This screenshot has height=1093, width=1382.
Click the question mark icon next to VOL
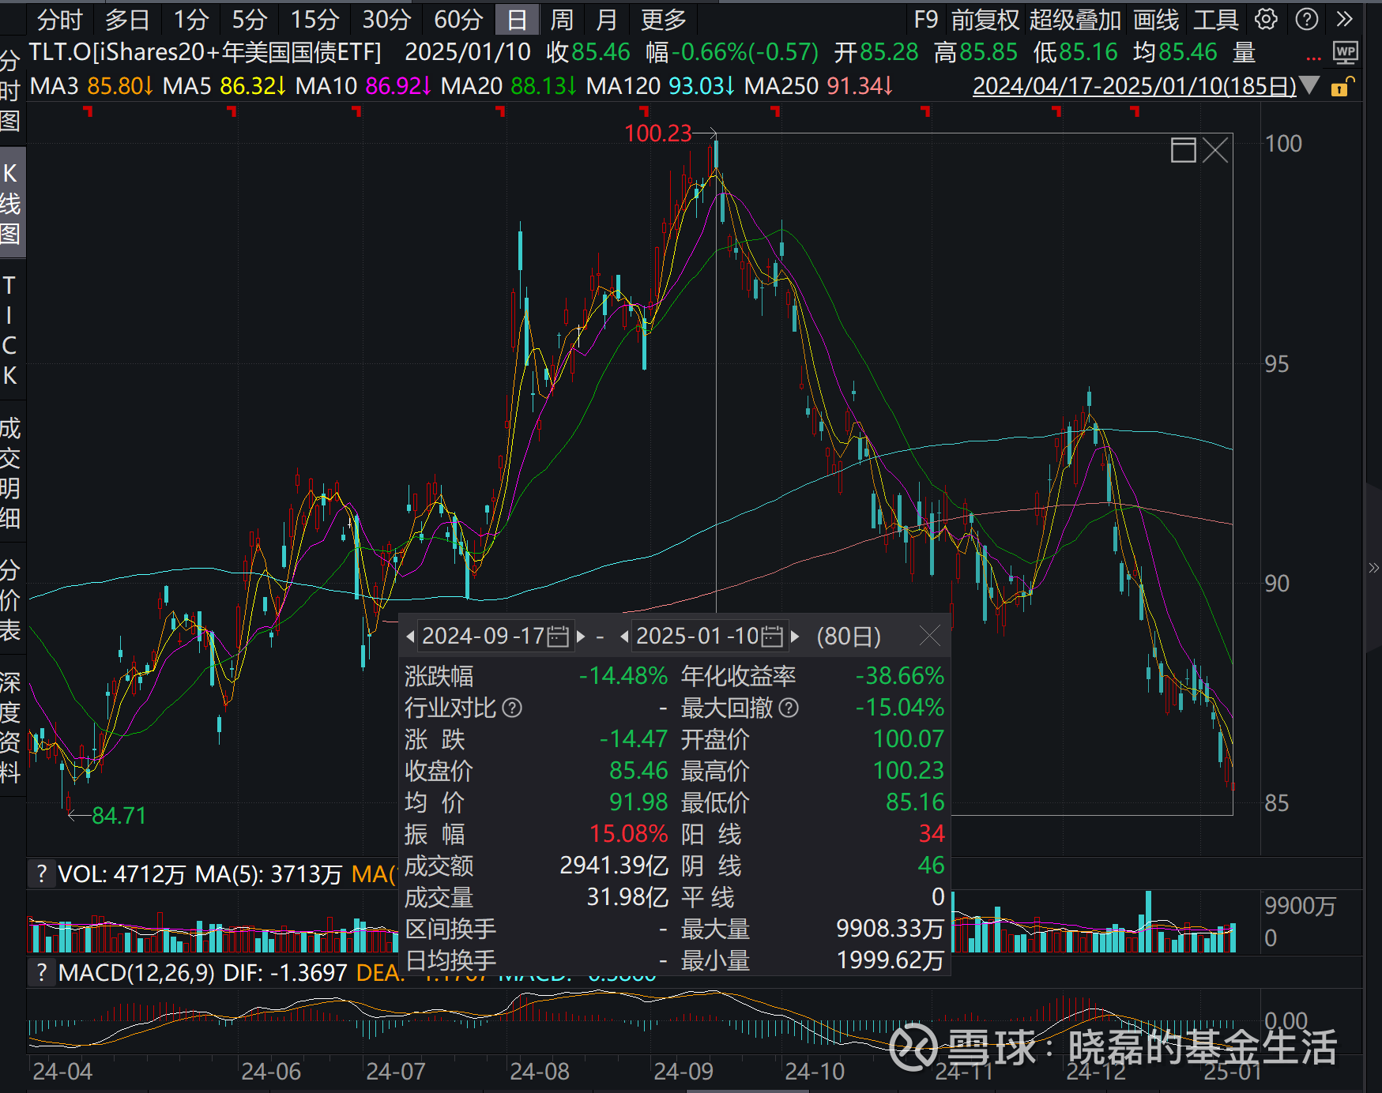42,874
